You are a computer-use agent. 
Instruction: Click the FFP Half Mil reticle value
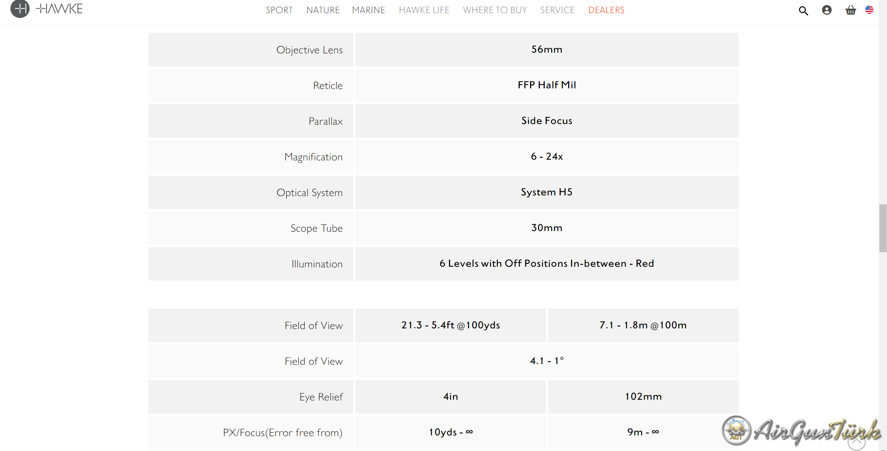[547, 85]
